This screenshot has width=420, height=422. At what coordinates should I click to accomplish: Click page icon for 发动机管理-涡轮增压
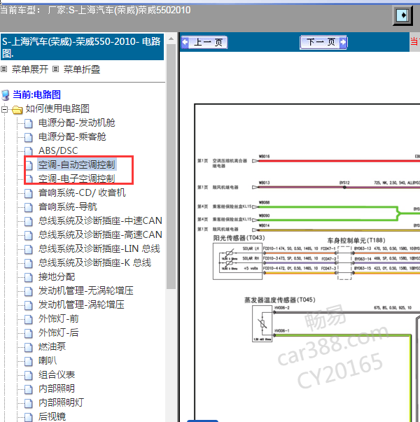click(x=29, y=305)
